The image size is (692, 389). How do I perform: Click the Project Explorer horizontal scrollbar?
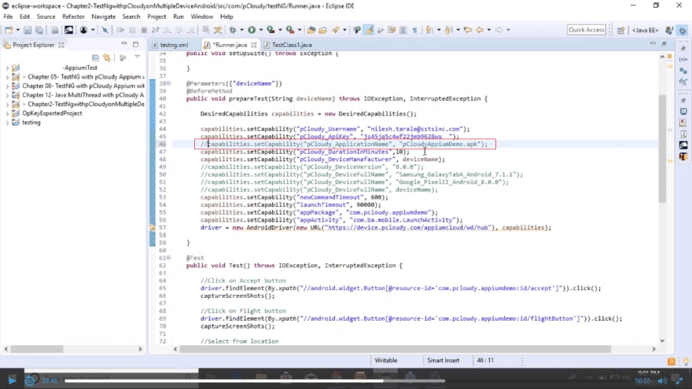[37, 349]
